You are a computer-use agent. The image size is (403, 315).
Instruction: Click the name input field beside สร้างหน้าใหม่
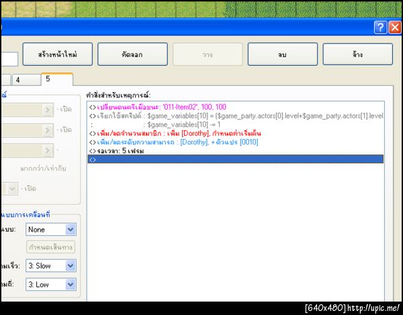[x=9, y=59]
